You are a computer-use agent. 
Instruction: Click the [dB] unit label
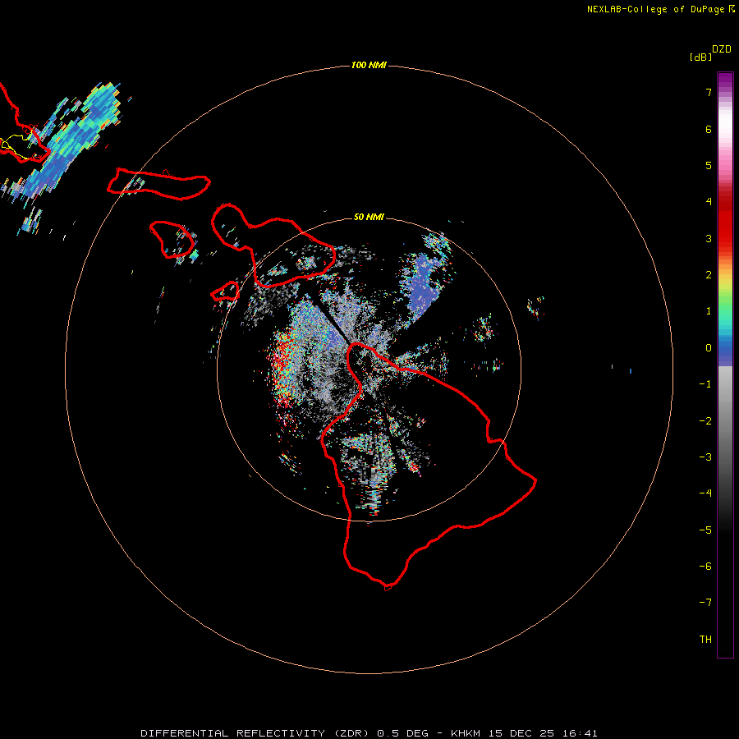[x=700, y=57]
